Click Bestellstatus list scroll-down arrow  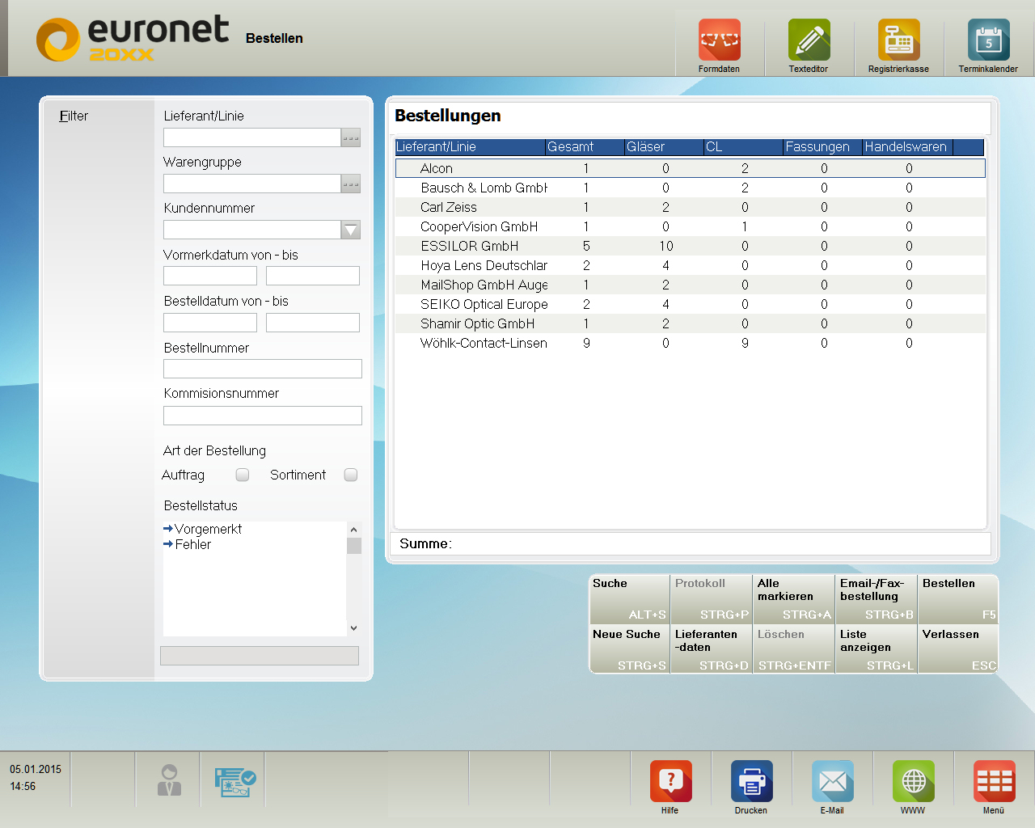(x=353, y=628)
